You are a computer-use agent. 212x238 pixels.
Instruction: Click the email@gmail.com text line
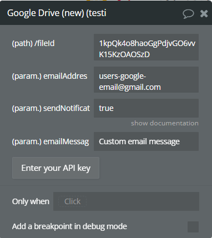(x=130, y=87)
